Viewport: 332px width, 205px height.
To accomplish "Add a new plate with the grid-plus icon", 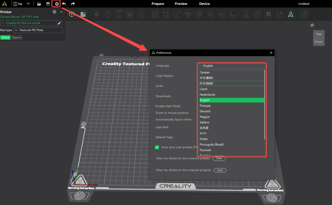I will point(83,14).
